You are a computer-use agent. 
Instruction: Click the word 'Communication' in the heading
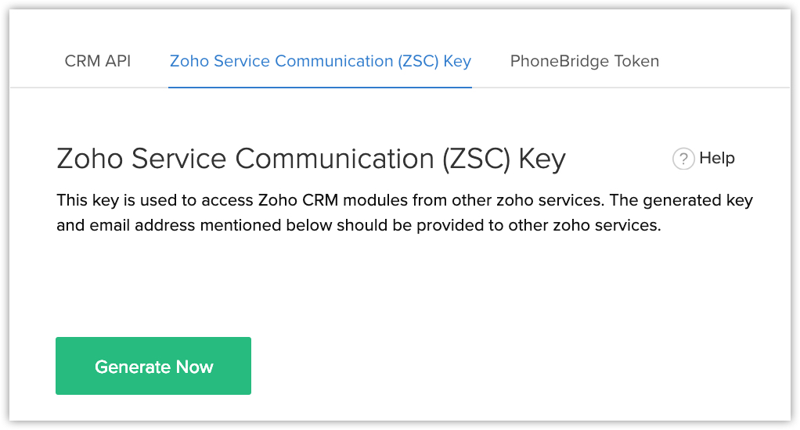click(x=334, y=159)
